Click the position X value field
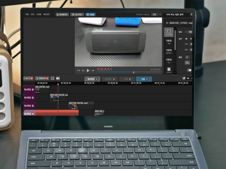This screenshot has height=169, width=226. (x=190, y=32)
